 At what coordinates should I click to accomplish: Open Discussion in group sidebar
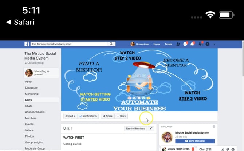[32, 88]
